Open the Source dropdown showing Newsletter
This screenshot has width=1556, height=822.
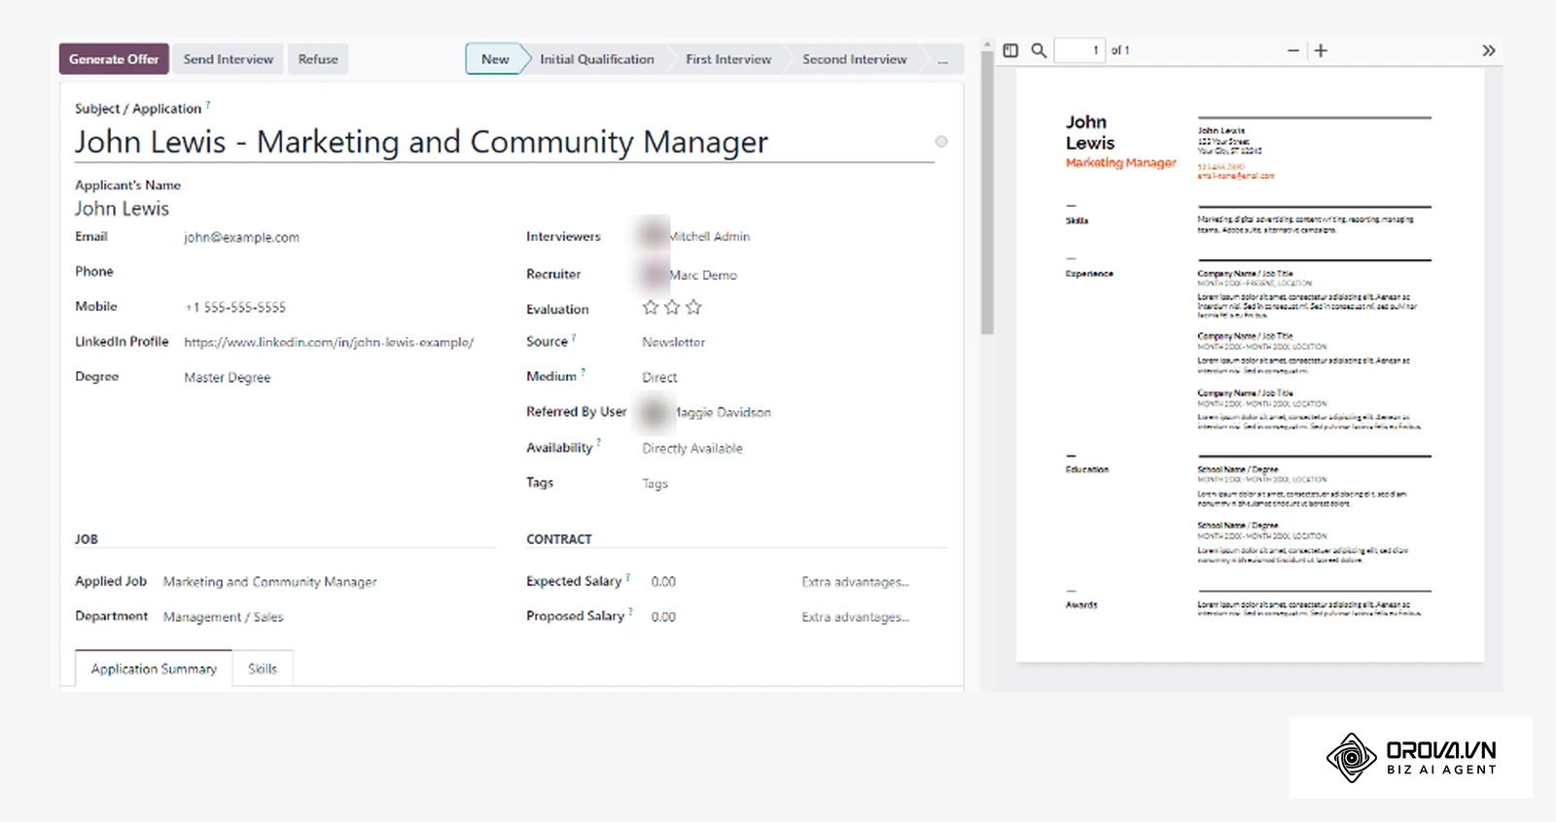click(x=673, y=342)
